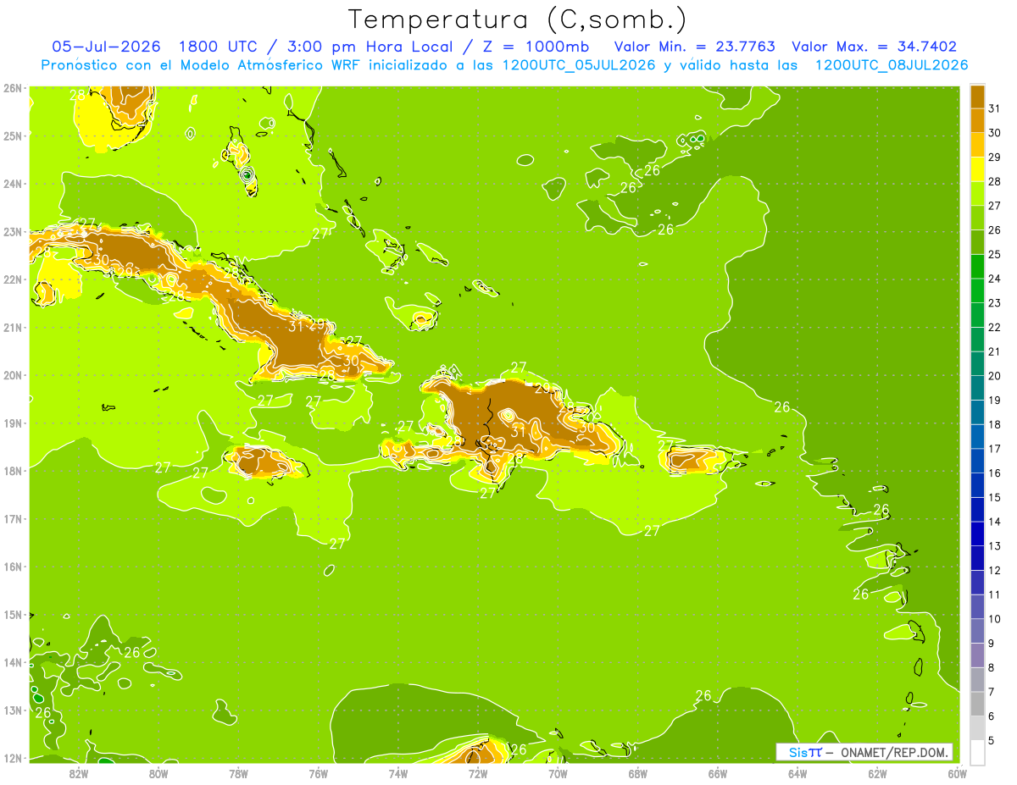Click the title "Temperatura (C,somb.)"
Screen dimensions: 1017x785
pos(518,19)
